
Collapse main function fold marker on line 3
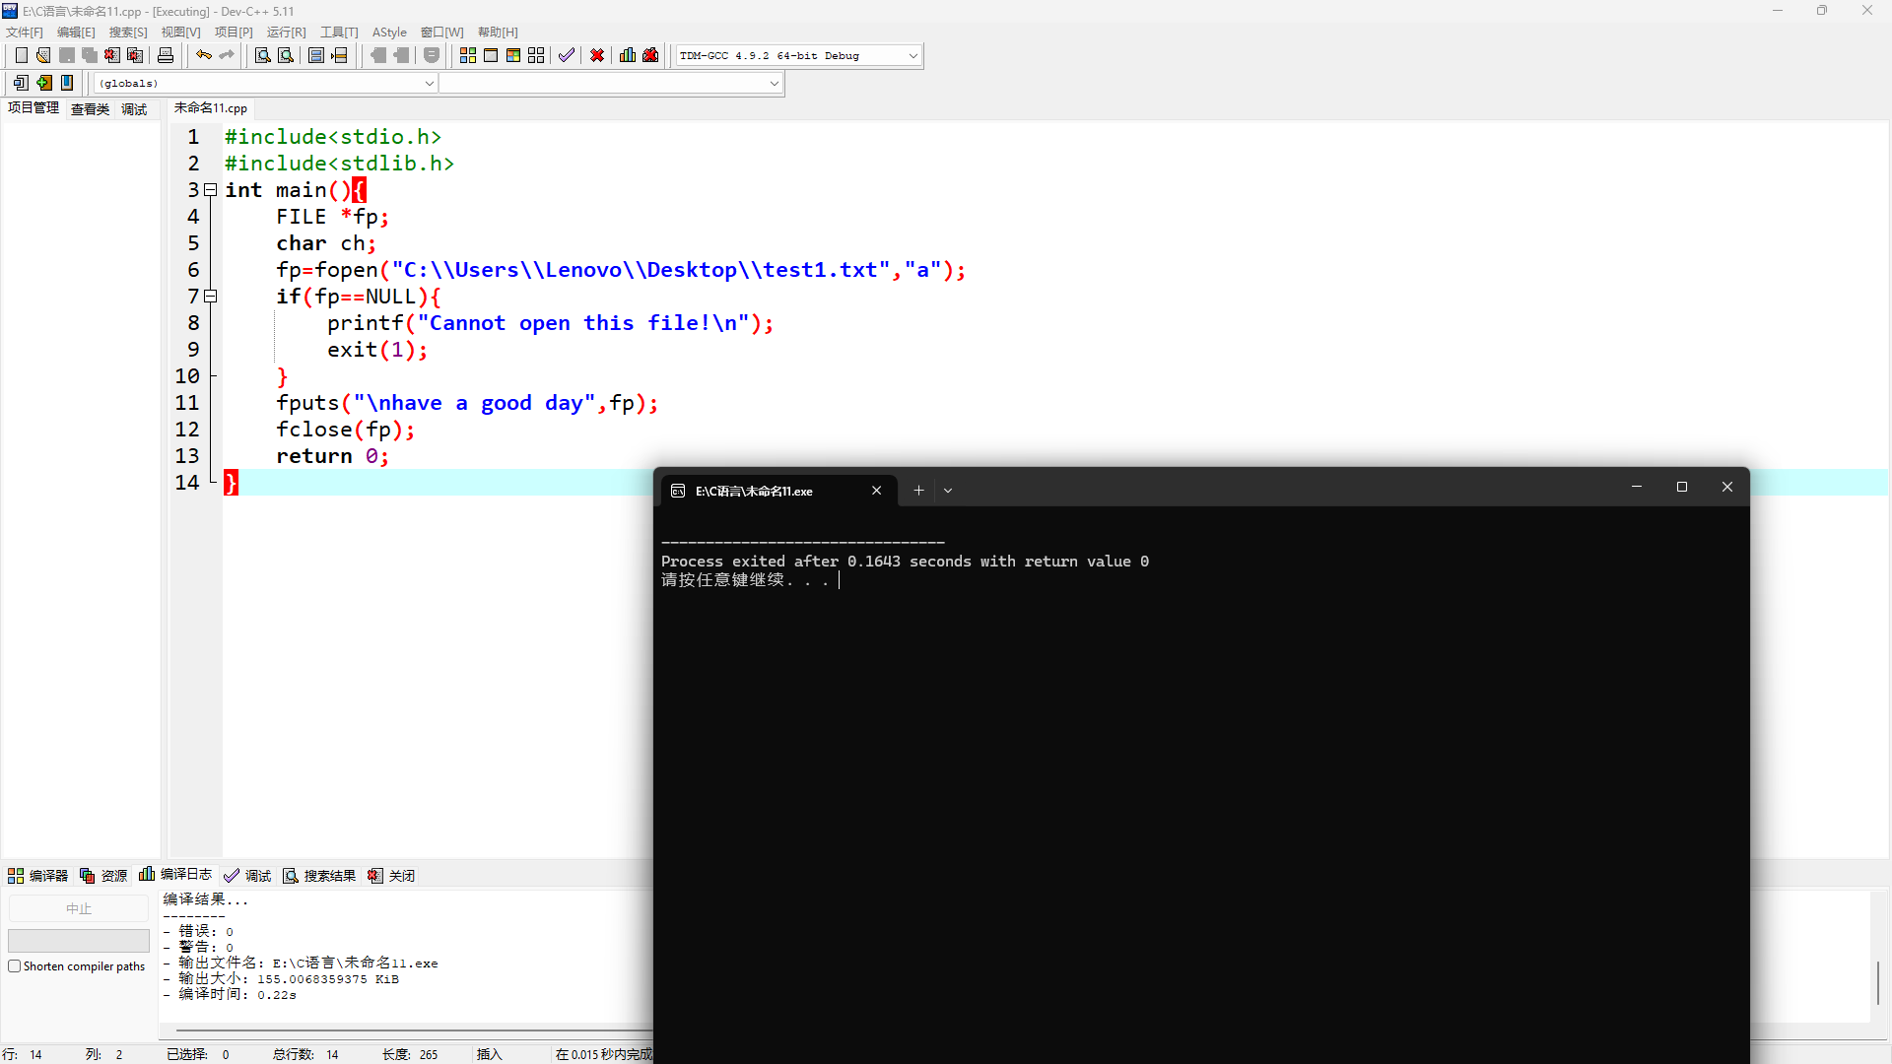[x=211, y=190]
